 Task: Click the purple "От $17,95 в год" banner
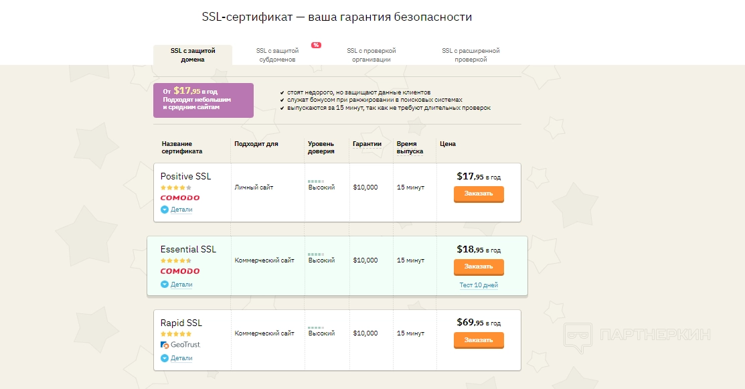203,100
